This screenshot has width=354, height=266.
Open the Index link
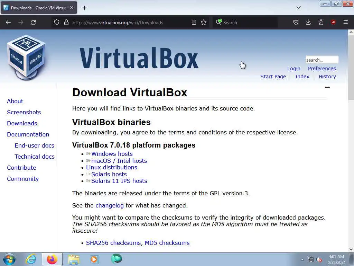pos(302,77)
